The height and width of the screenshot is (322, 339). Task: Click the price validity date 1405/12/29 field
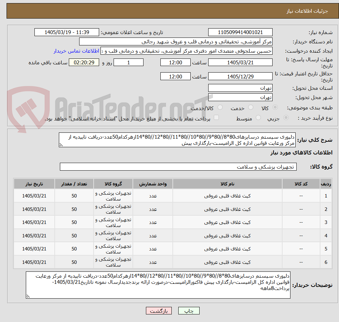(240, 76)
